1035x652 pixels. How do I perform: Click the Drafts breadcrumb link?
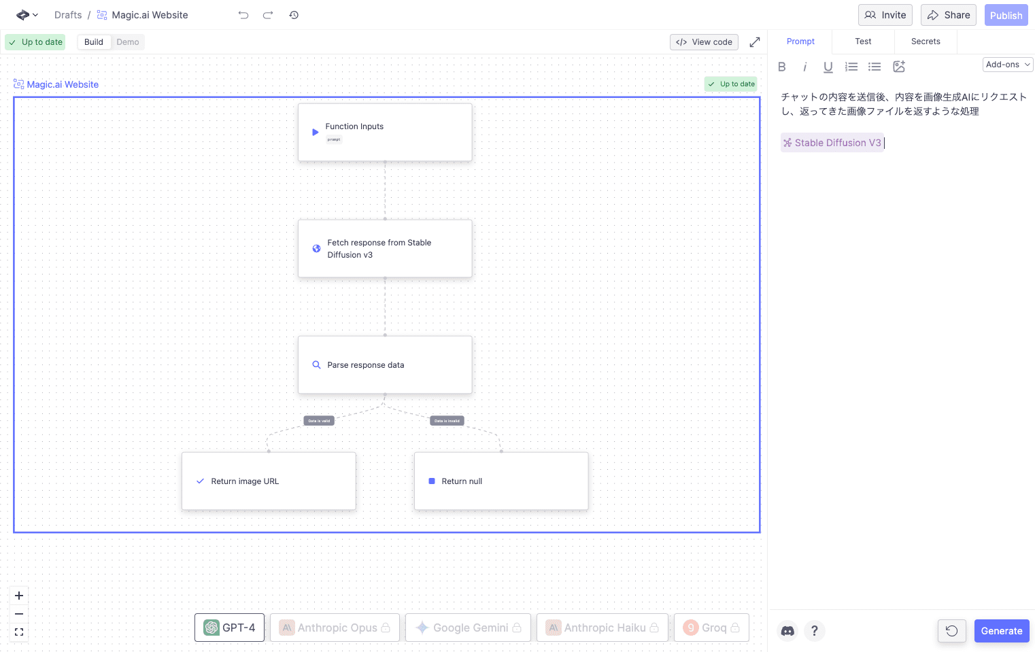click(68, 15)
